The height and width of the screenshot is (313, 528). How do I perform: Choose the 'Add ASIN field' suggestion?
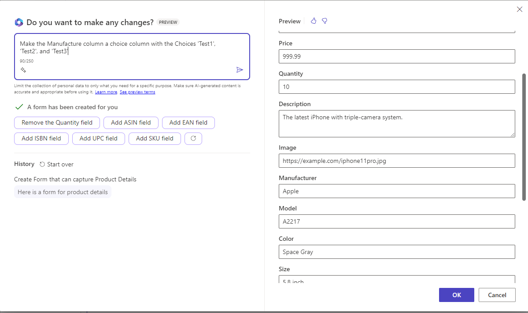pyautogui.click(x=131, y=123)
